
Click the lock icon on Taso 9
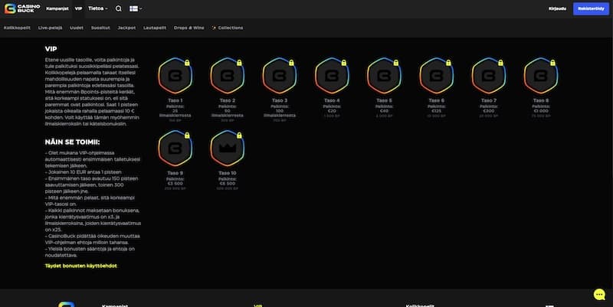point(187,136)
